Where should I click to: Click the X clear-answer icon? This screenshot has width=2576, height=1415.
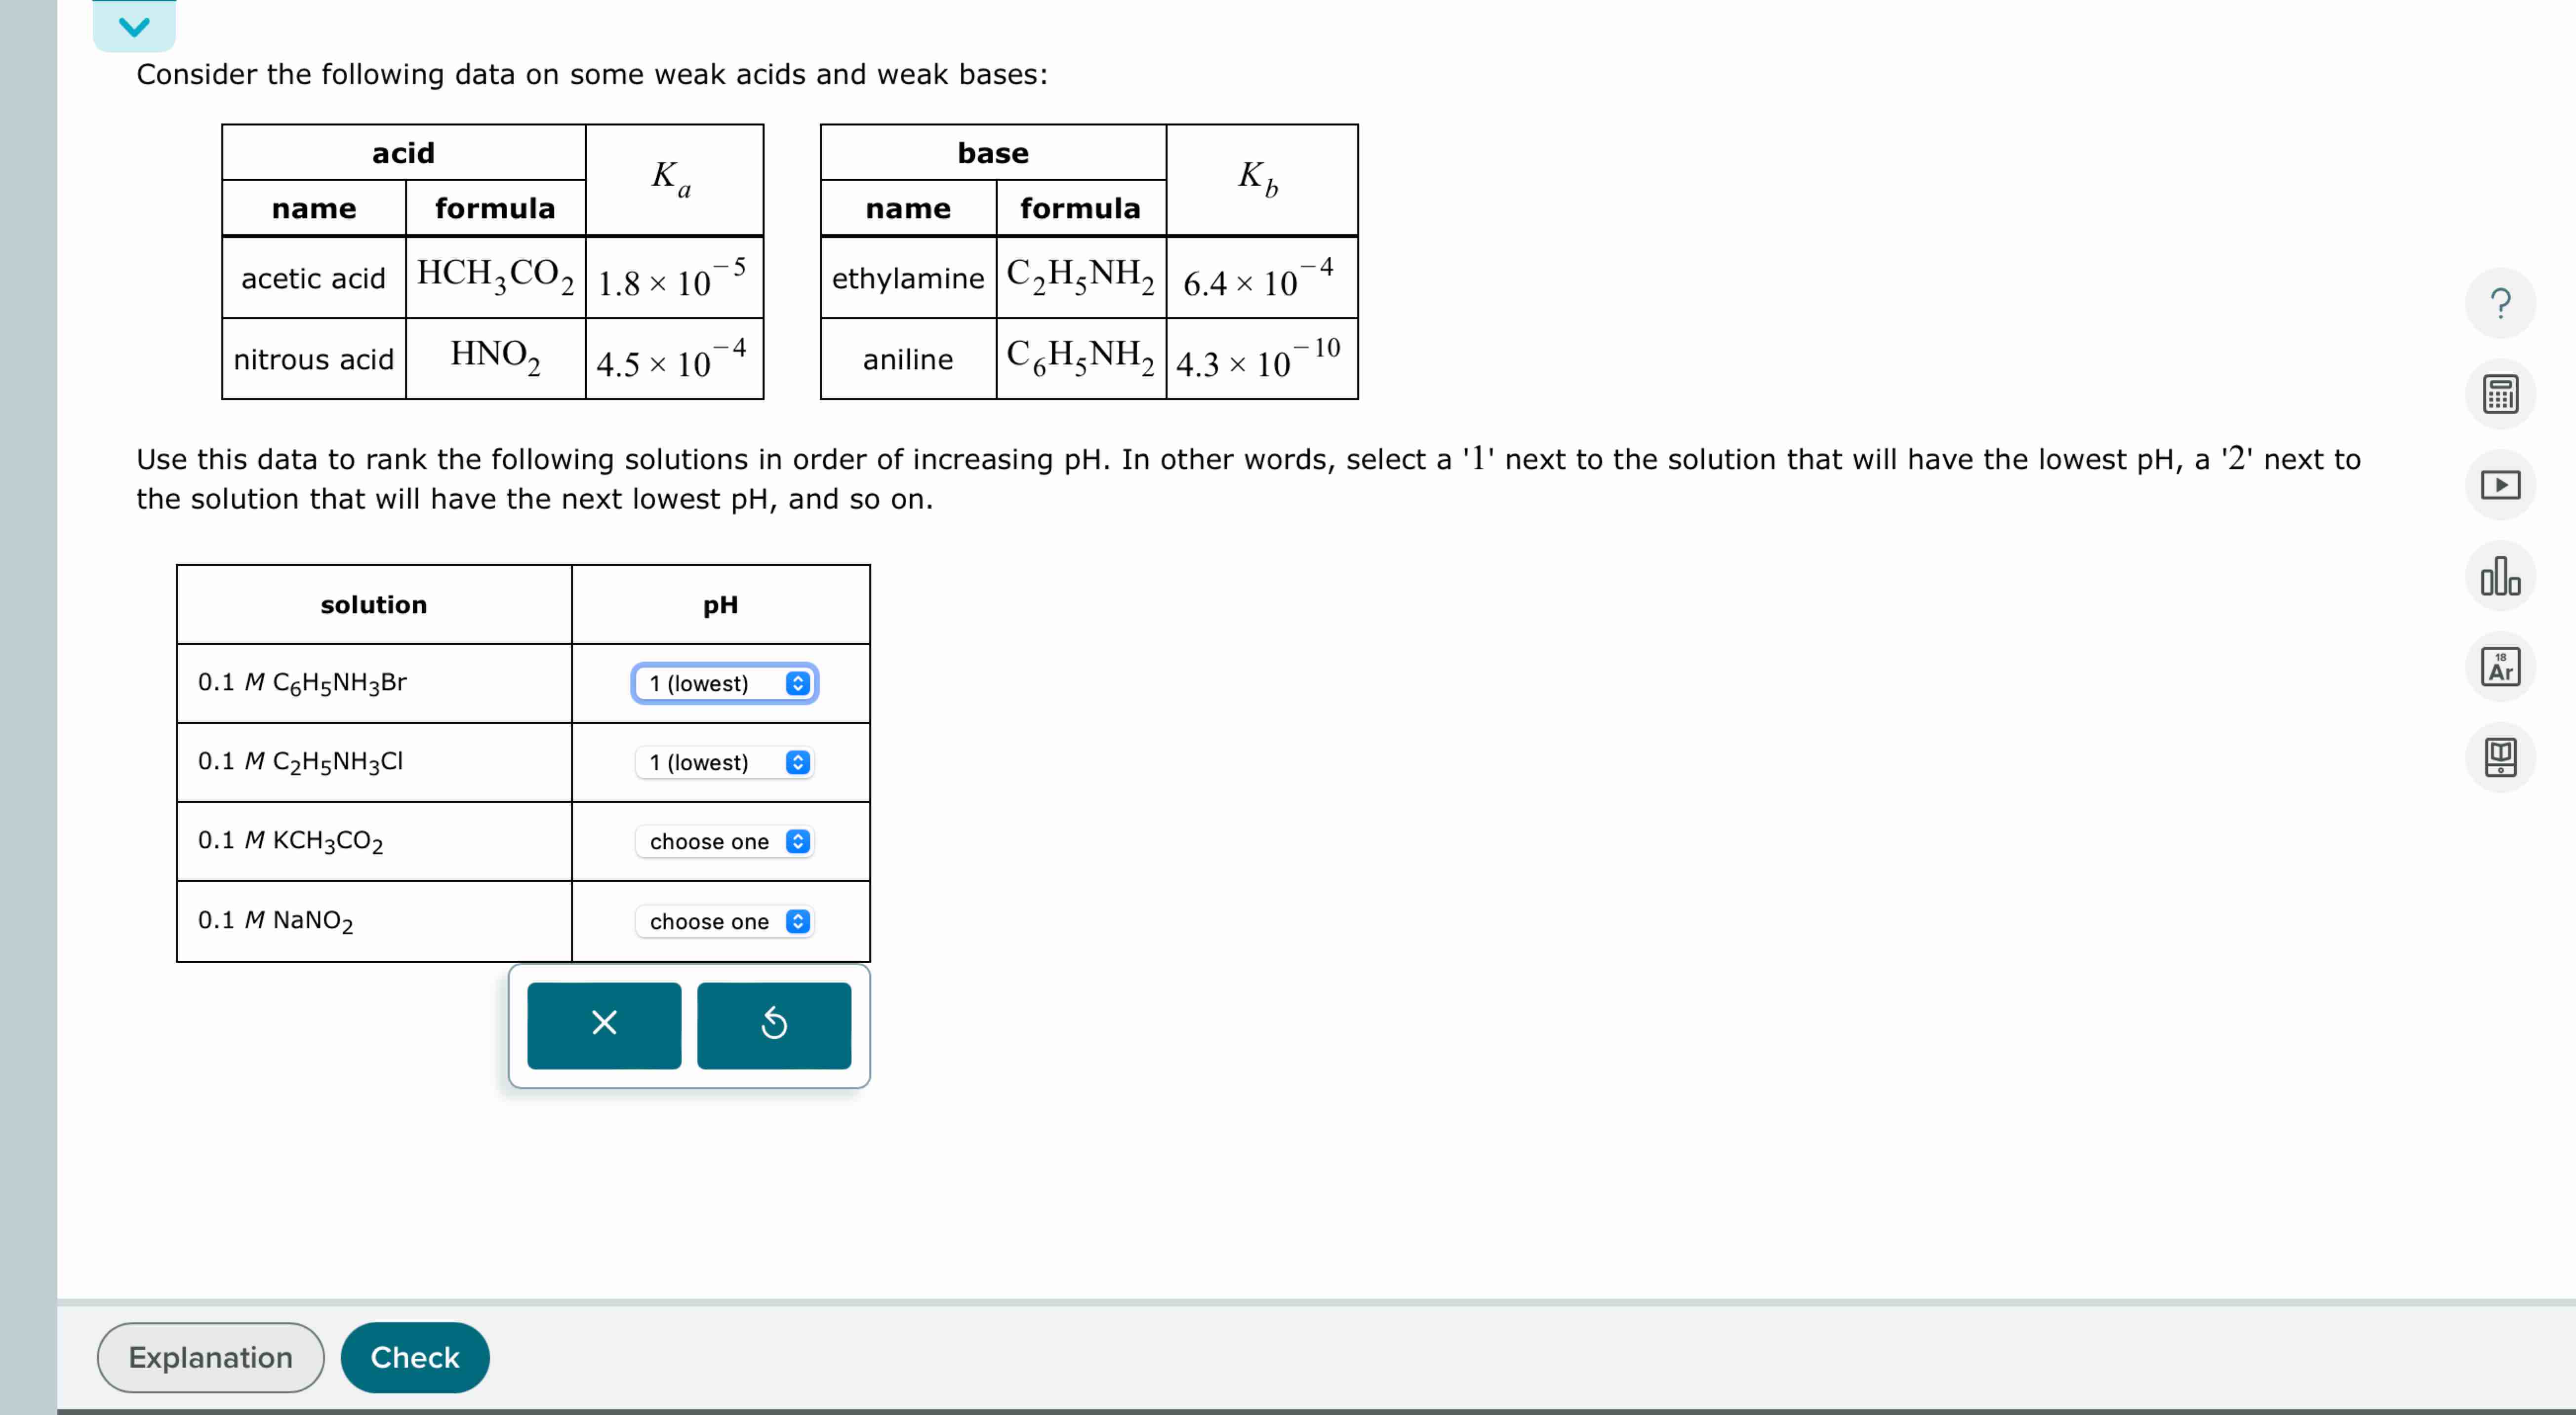[604, 1024]
